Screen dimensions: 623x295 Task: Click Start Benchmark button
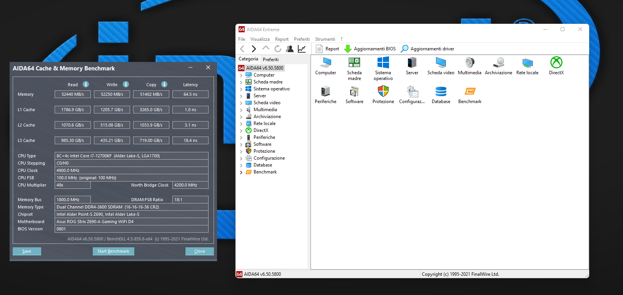click(x=113, y=251)
